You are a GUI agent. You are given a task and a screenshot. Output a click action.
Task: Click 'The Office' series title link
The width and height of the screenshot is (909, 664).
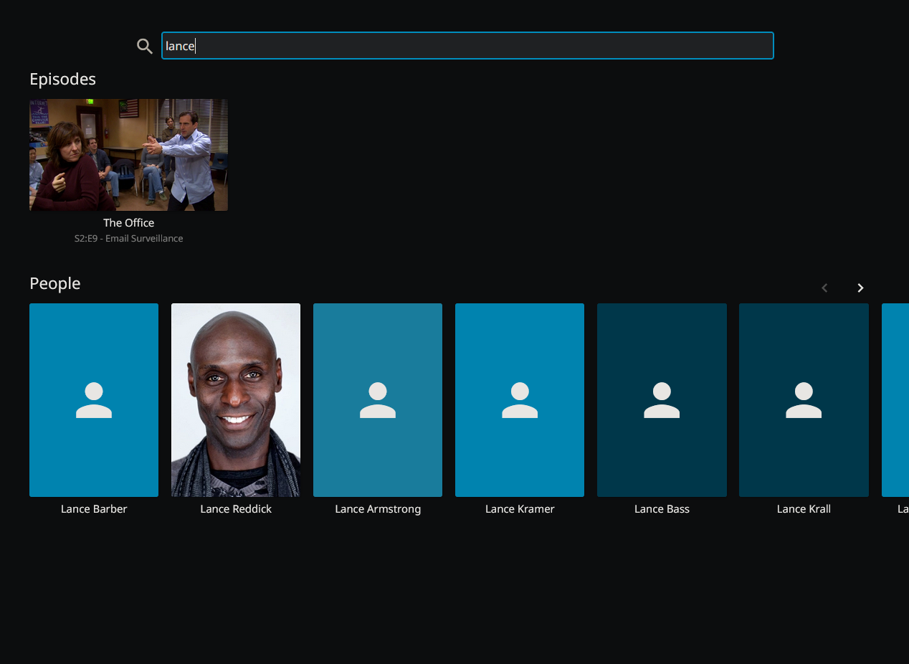(x=128, y=223)
